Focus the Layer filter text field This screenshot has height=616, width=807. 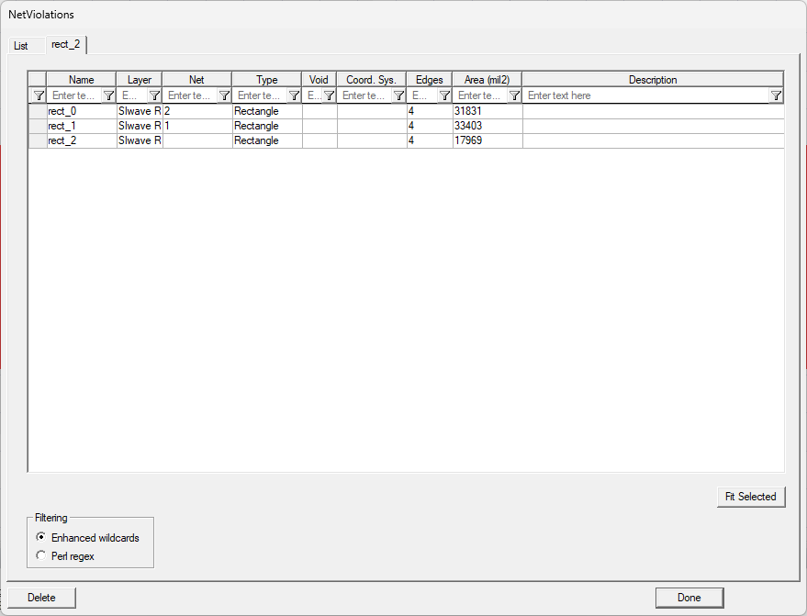(x=133, y=95)
